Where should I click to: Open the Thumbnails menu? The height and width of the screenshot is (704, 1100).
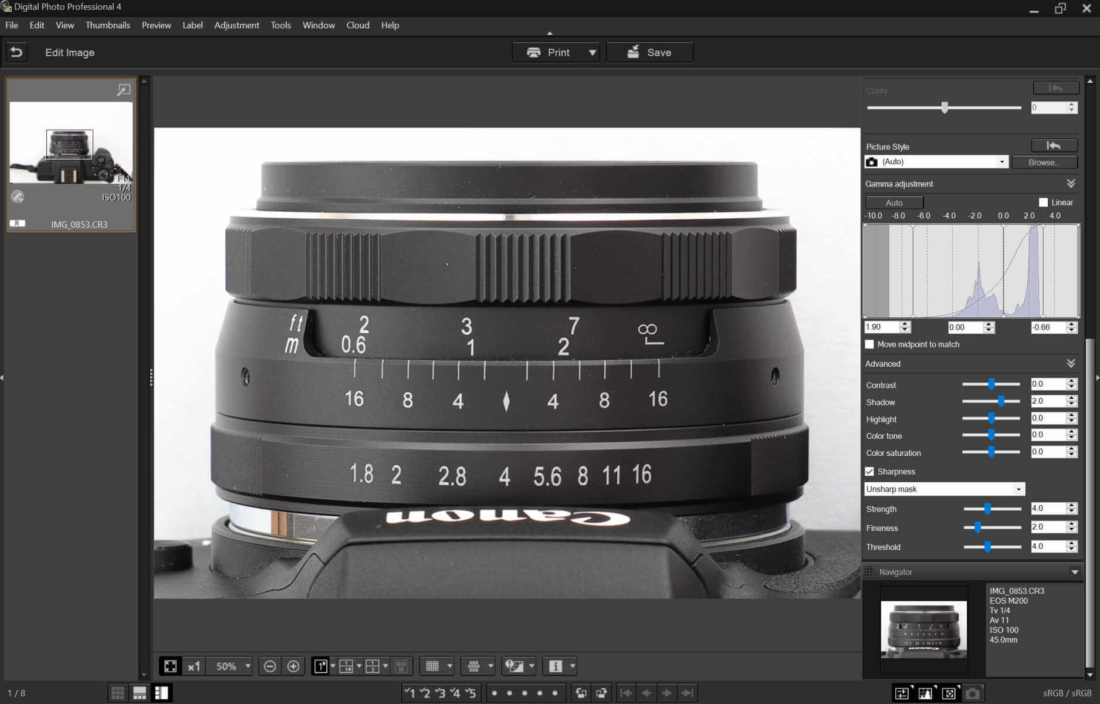pos(108,25)
